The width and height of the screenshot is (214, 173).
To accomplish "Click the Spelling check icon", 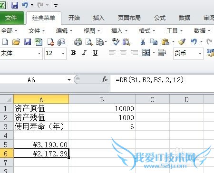I will click(x=116, y=42).
